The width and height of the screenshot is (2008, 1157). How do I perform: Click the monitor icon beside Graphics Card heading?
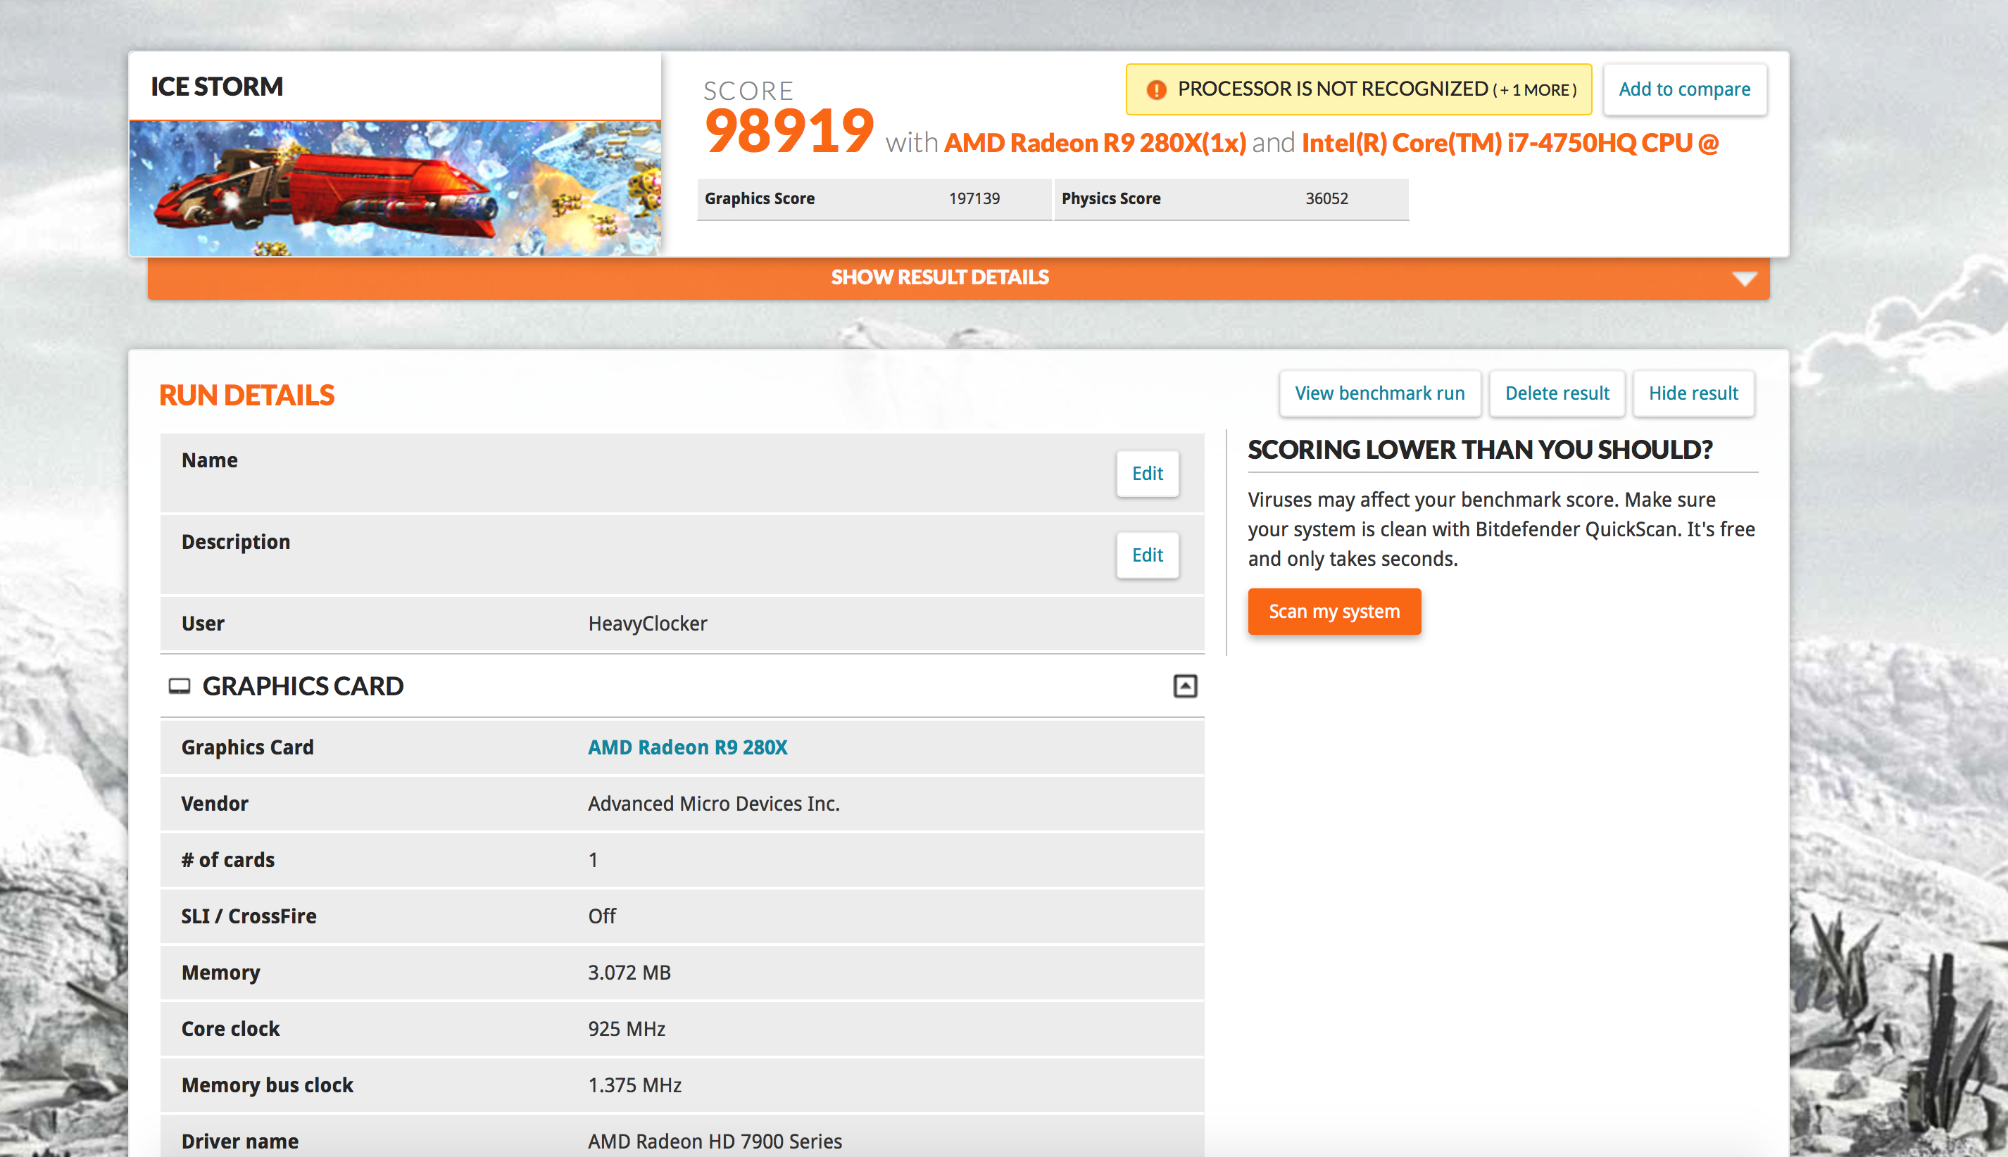pos(180,685)
